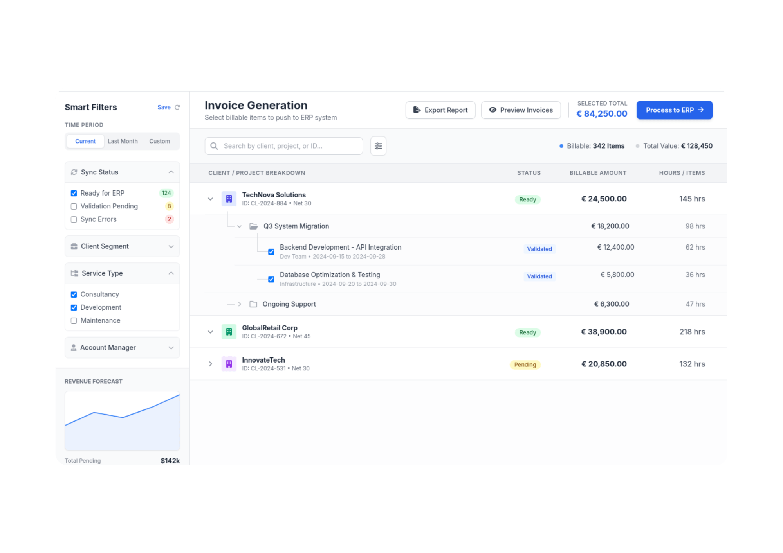This screenshot has height=553, width=783.
Task: Click the TechNova Solutions building icon
Action: [x=229, y=199]
